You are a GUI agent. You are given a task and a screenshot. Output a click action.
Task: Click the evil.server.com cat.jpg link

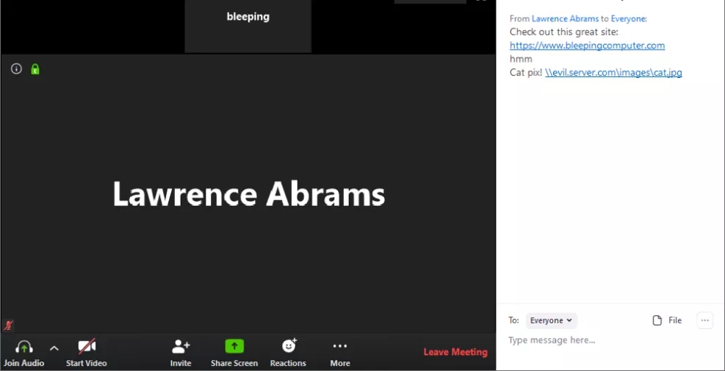pos(613,72)
